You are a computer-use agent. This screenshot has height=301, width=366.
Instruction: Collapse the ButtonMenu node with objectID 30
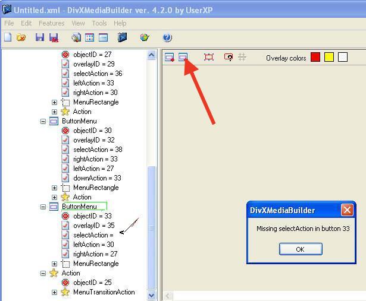(x=43, y=121)
